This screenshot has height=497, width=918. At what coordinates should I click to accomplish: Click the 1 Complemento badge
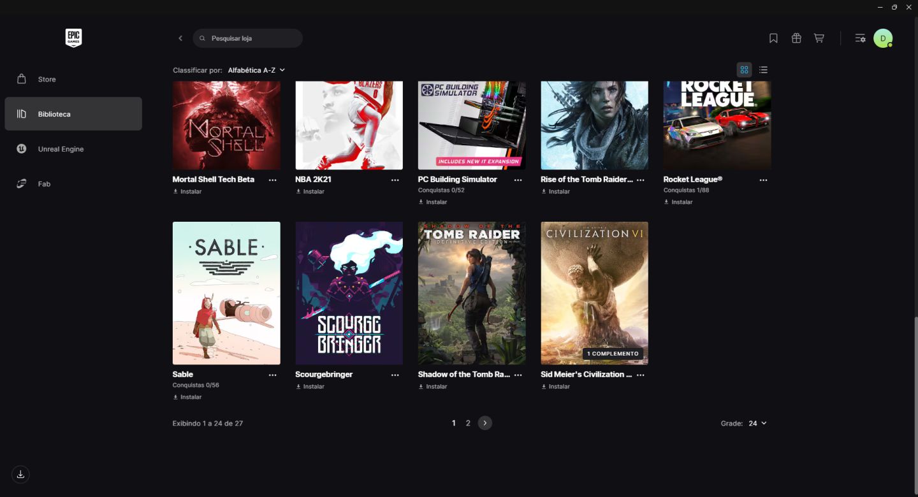point(613,354)
